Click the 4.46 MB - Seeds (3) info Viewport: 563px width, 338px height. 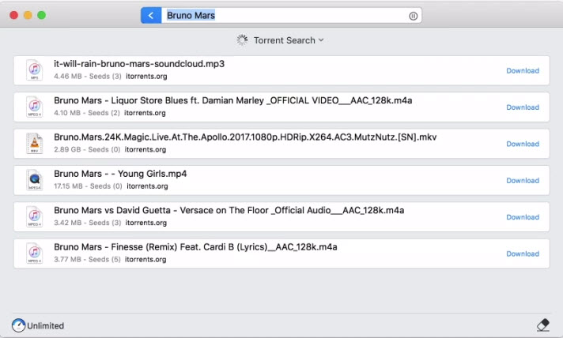click(88, 77)
